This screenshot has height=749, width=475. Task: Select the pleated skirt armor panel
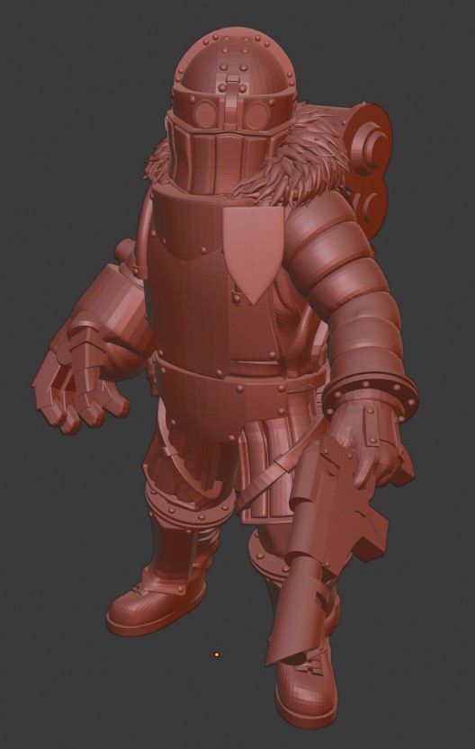267,473
